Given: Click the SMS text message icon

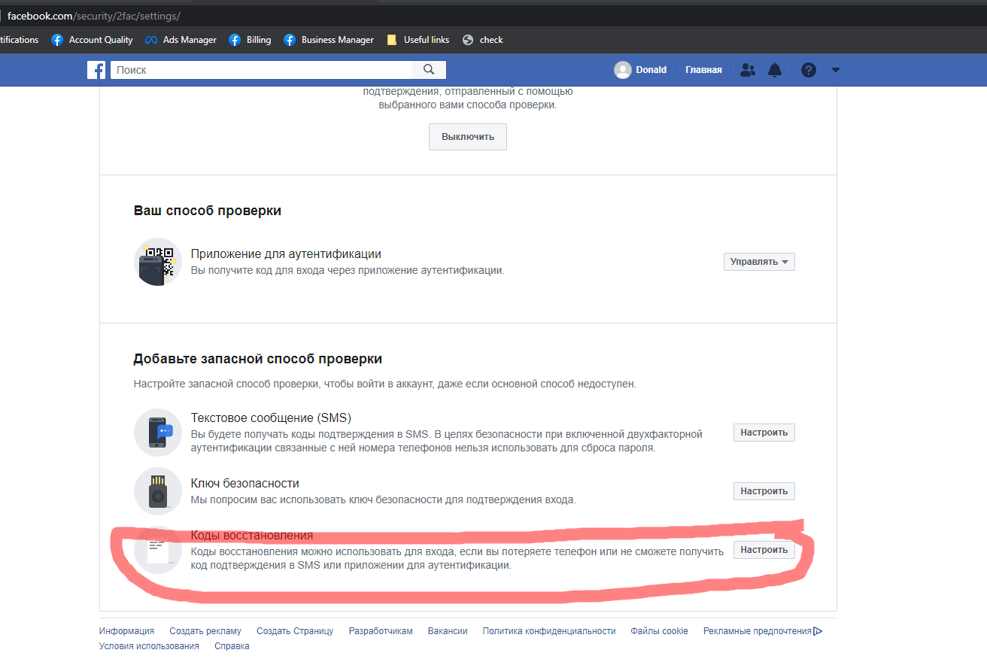Looking at the screenshot, I should click(x=158, y=433).
